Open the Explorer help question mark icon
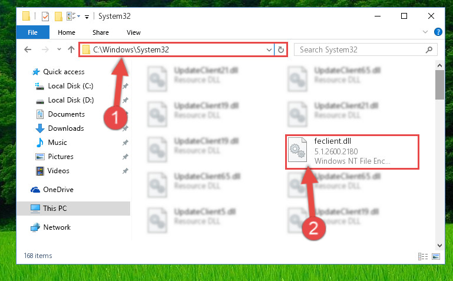This screenshot has height=281, width=453. 438,32
